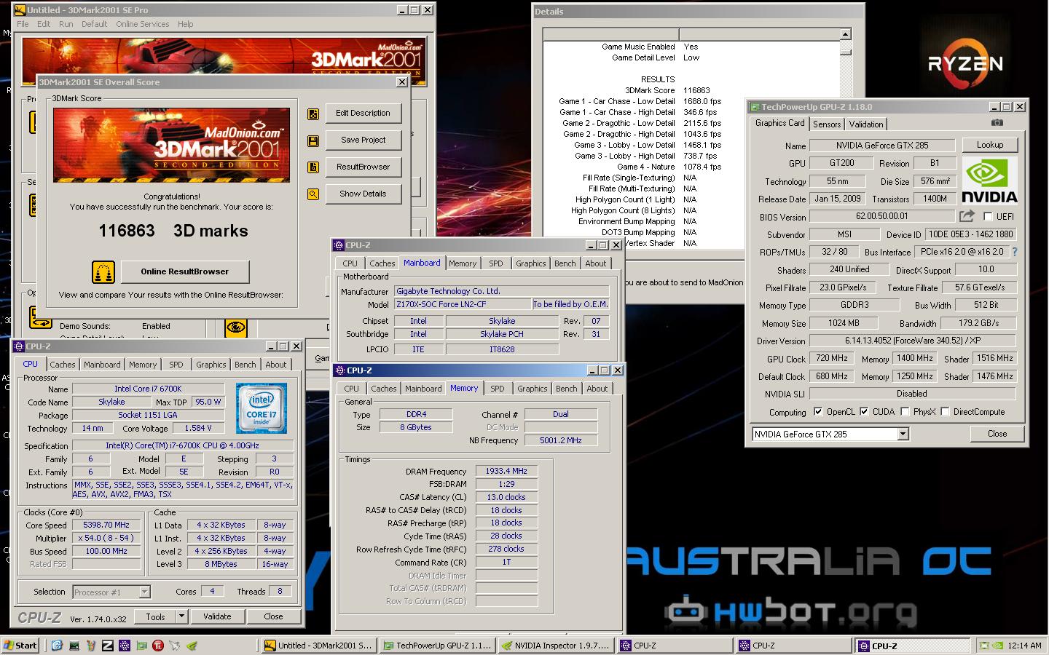This screenshot has width=1049, height=655.
Task: Click the Online ResultBrowser button
Action: (185, 272)
